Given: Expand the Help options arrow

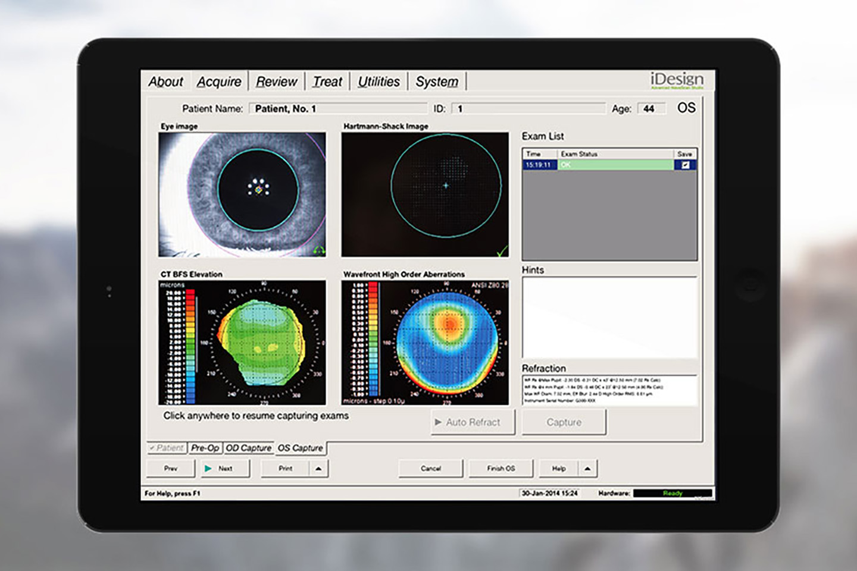Looking at the screenshot, I should pos(587,469).
